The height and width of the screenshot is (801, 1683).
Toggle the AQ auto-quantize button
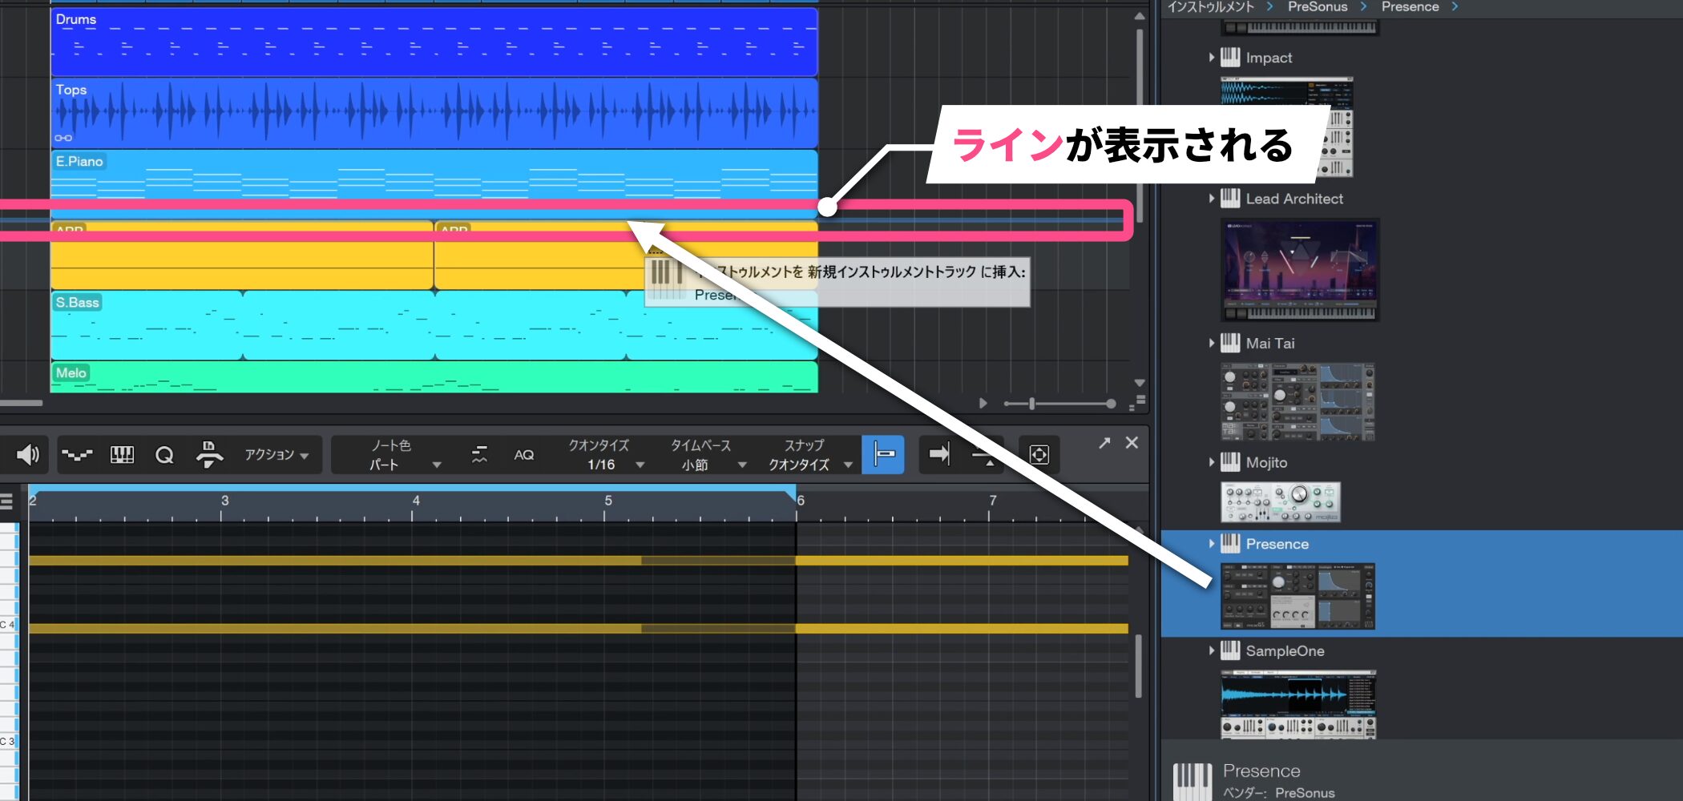(x=523, y=455)
